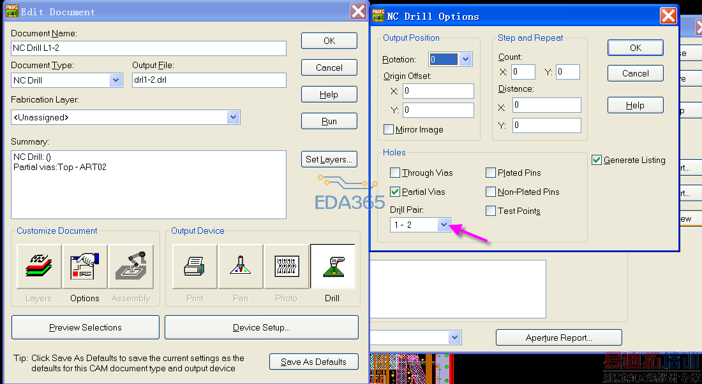Click OK in NC Drill Options

[x=635, y=48]
